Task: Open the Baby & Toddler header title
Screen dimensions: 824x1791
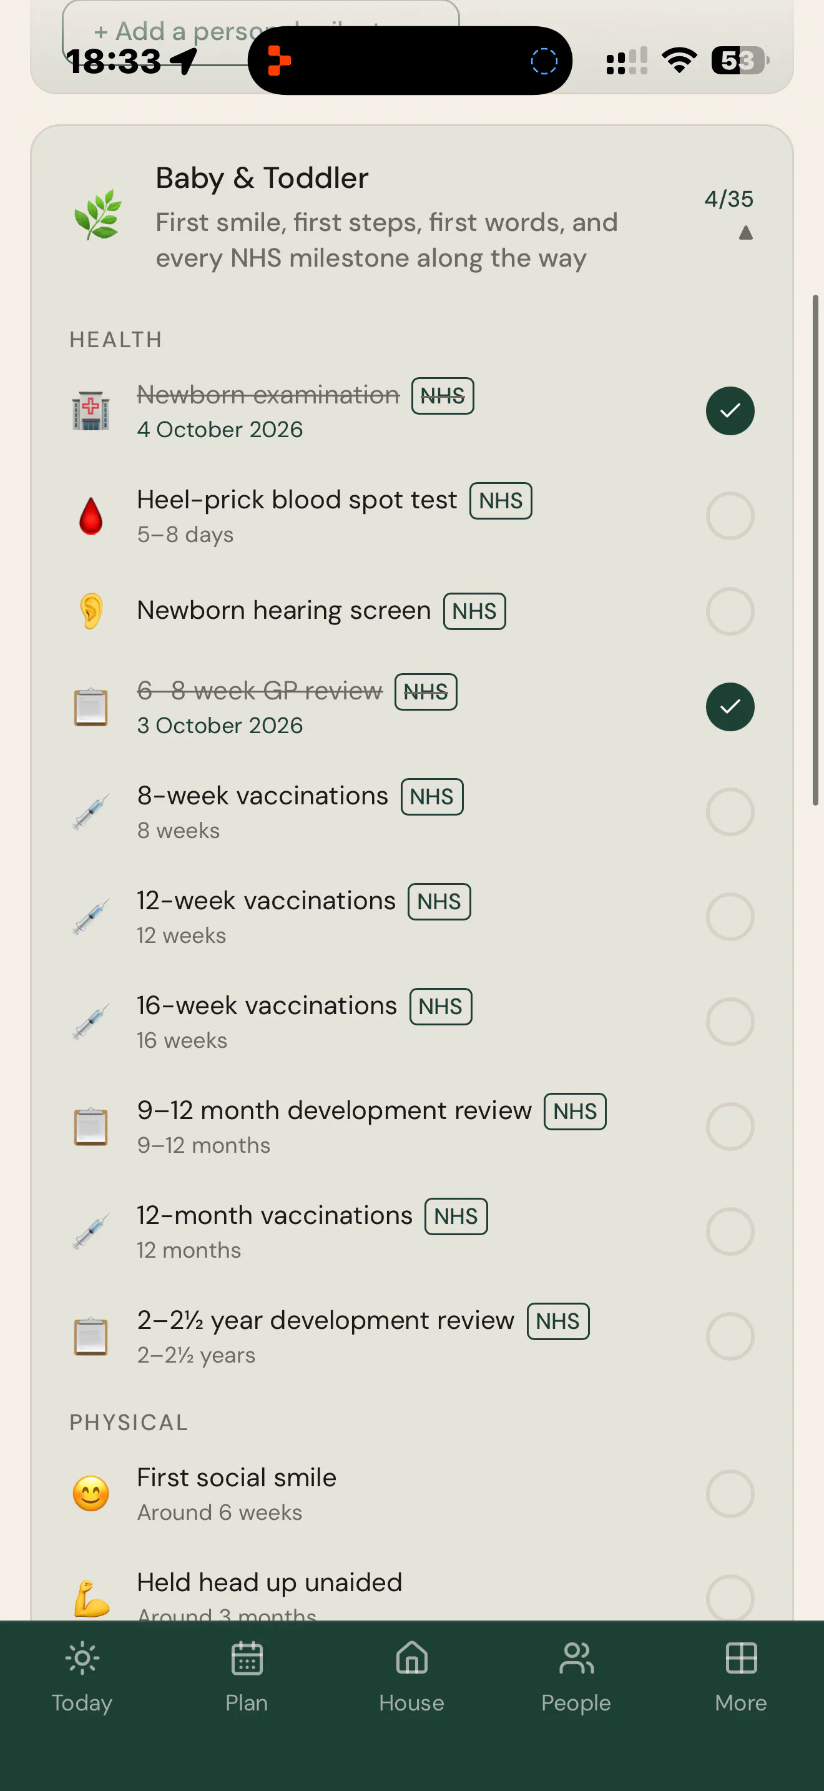Action: coord(262,178)
